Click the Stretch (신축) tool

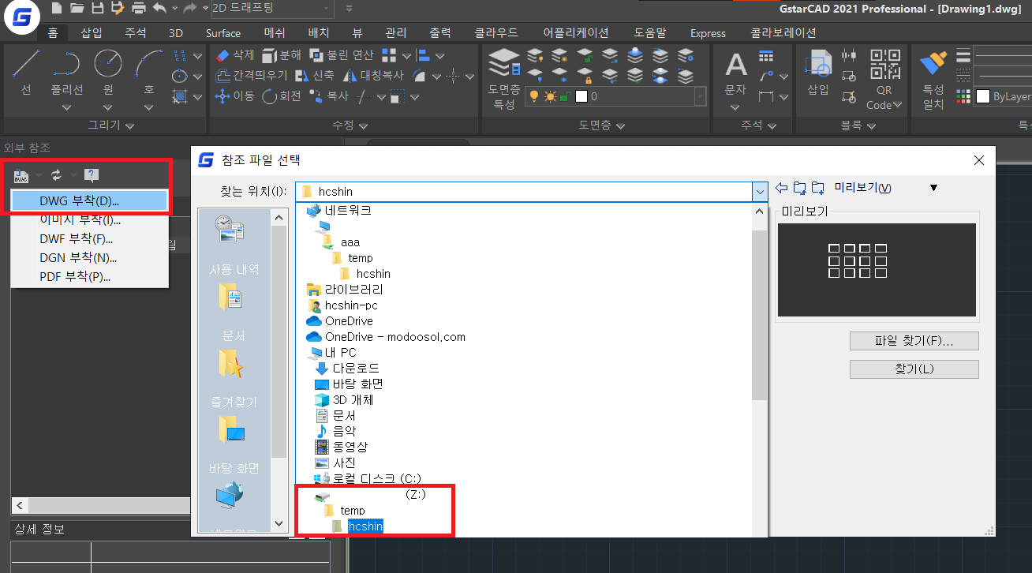[x=314, y=76]
